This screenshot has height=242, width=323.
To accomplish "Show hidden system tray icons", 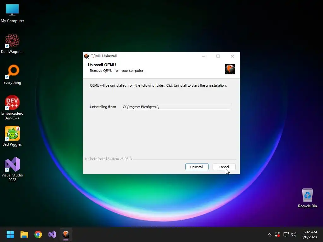I will (269, 234).
